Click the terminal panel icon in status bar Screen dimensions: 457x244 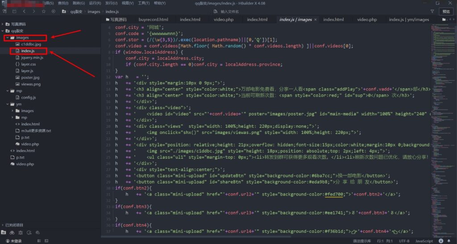point(46,241)
